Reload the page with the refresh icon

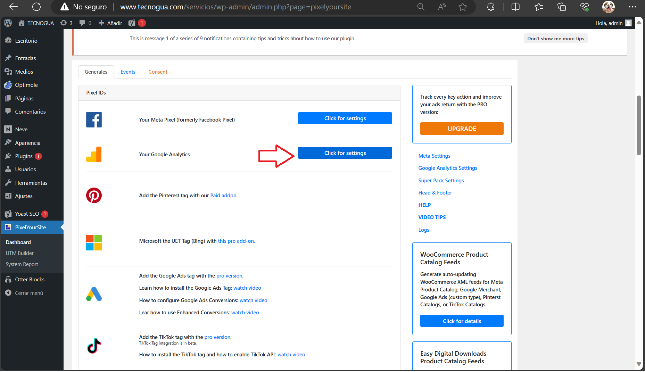point(36,7)
